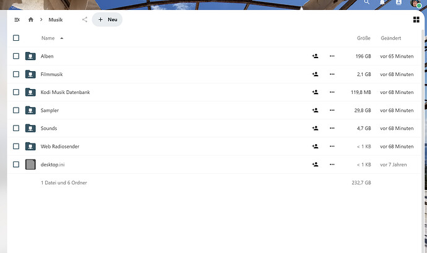Viewport: 427px width, 253px height.
Task: Toggle the navigation sidebar icon
Action: 17,20
